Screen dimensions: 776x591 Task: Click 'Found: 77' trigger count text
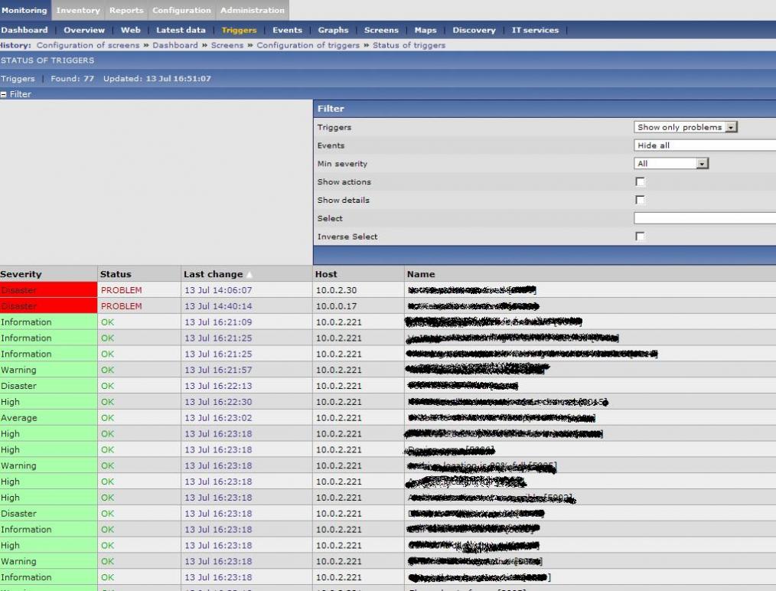pos(72,78)
